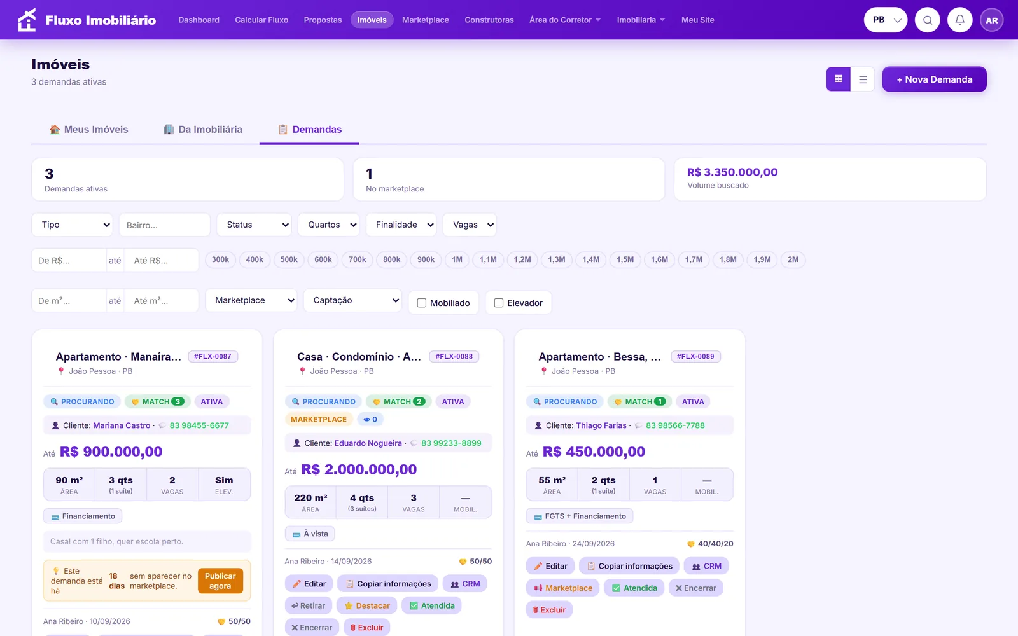
Task: Focus the Bairro input field
Action: click(165, 225)
